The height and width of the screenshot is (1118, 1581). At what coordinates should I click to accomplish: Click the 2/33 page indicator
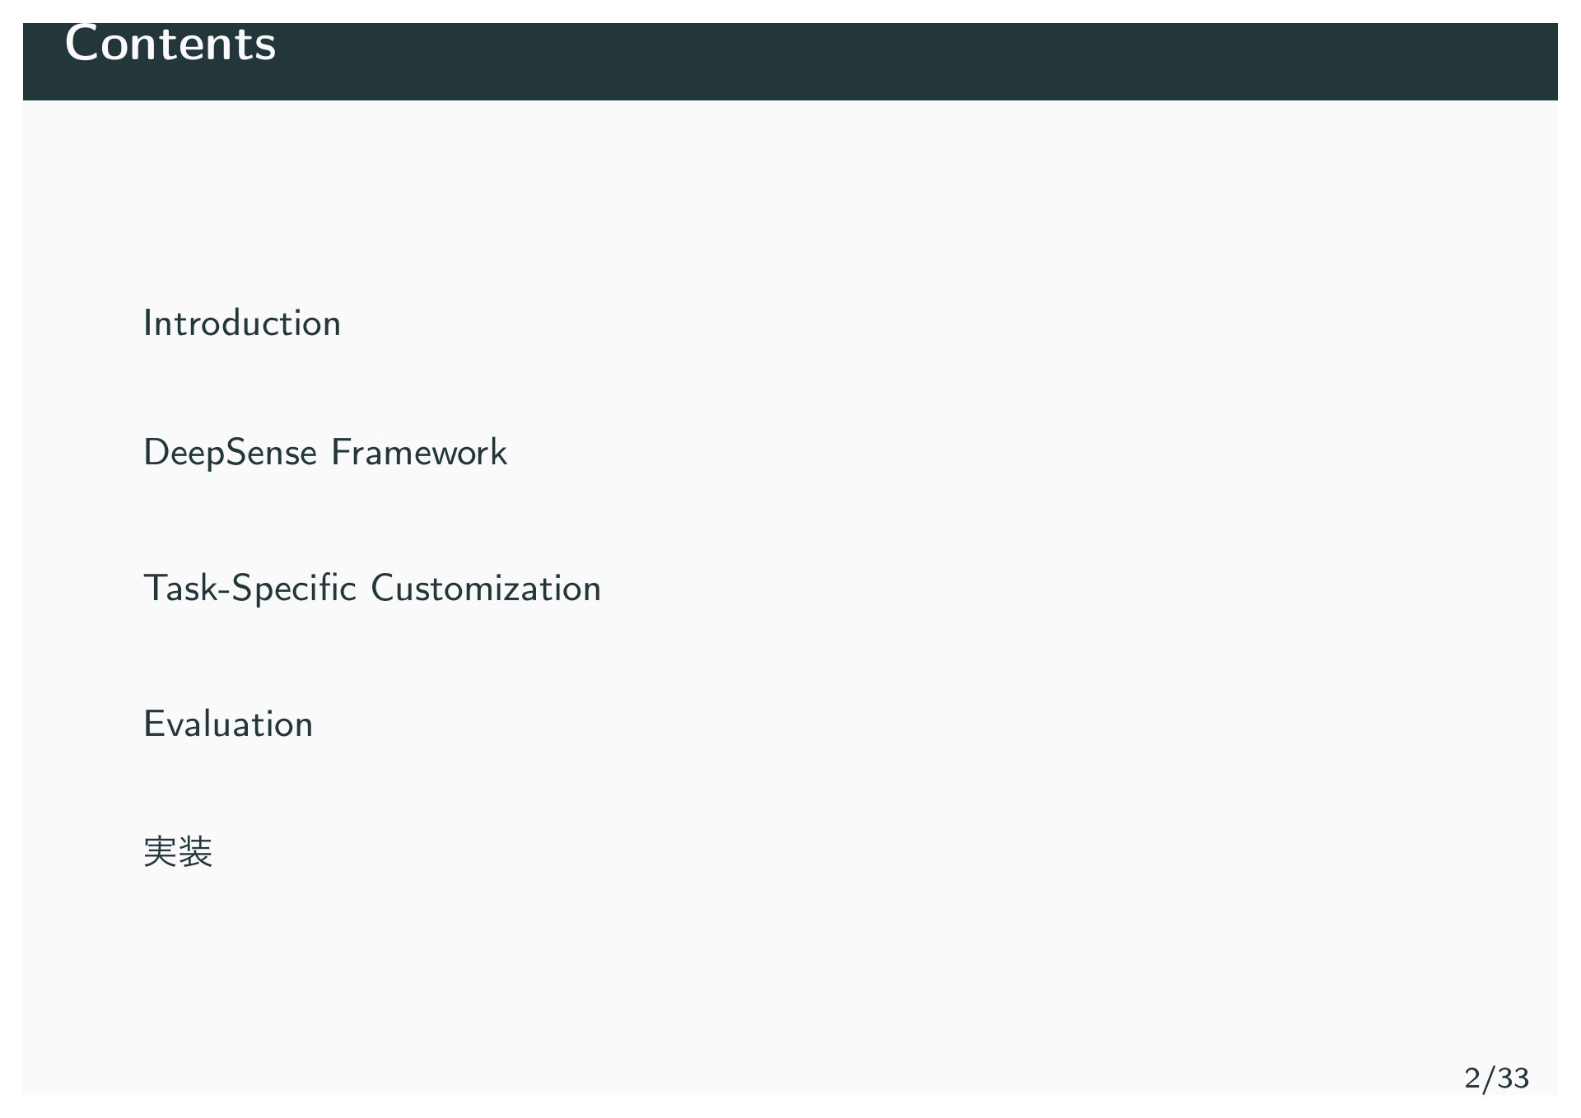pos(1496,1078)
